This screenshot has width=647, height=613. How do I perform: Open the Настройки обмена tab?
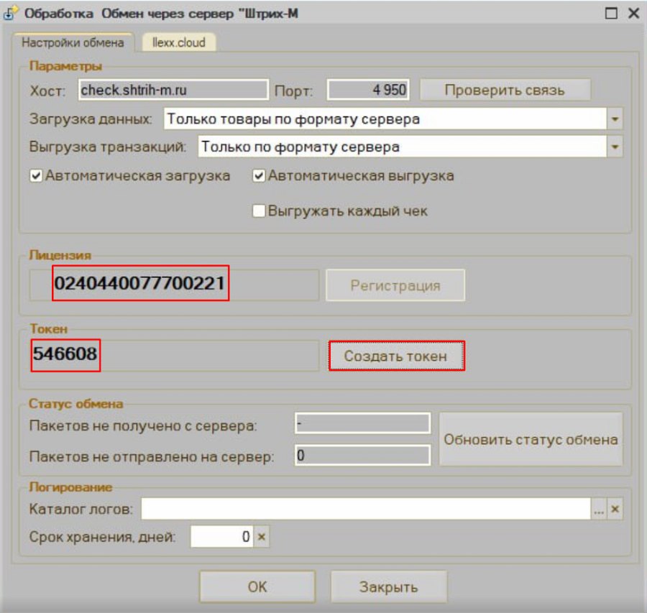(73, 42)
